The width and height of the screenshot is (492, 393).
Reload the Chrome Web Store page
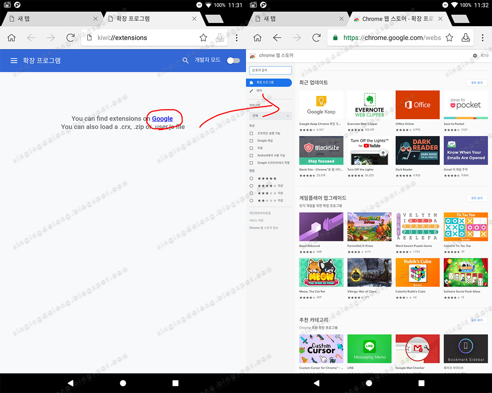pos(316,38)
